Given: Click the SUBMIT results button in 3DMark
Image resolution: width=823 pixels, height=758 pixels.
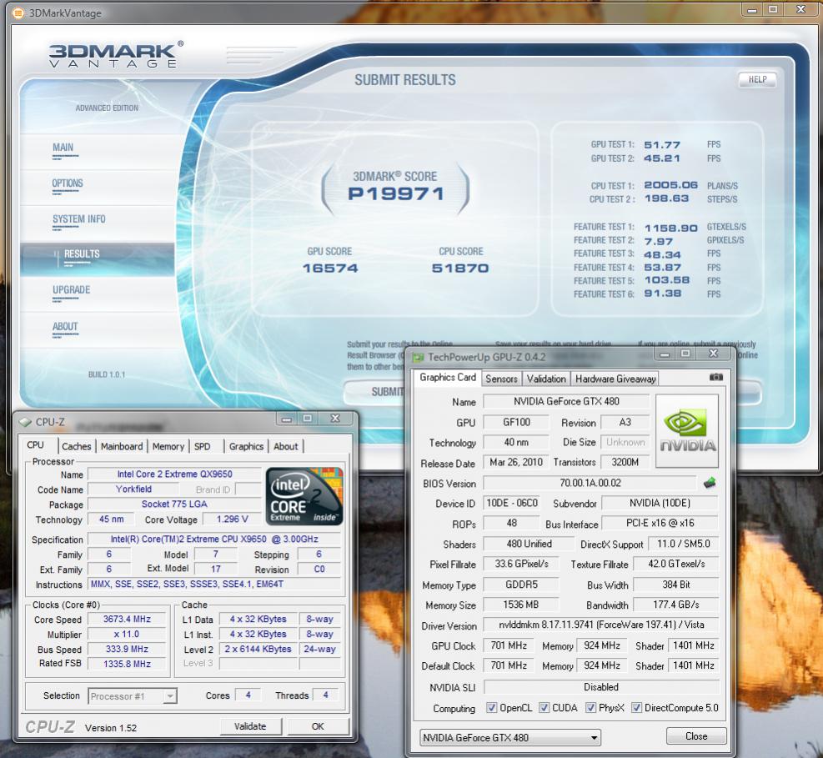Looking at the screenshot, I should point(376,392).
